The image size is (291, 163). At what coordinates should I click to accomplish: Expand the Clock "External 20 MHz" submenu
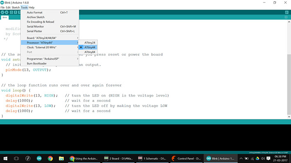50,47
